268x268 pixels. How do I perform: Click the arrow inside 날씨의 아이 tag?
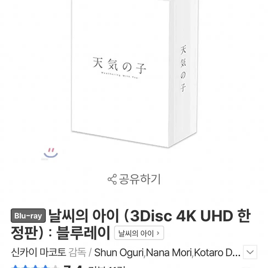(158, 233)
